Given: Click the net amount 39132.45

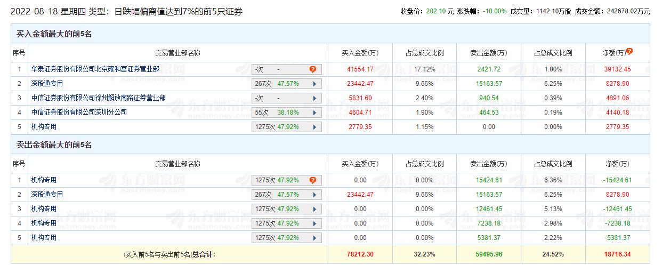Looking at the screenshot, I should click(x=617, y=69).
